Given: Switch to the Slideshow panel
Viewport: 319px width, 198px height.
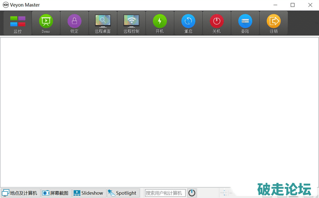Looking at the screenshot, I should click(89, 193).
